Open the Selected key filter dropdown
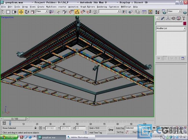 135,128
